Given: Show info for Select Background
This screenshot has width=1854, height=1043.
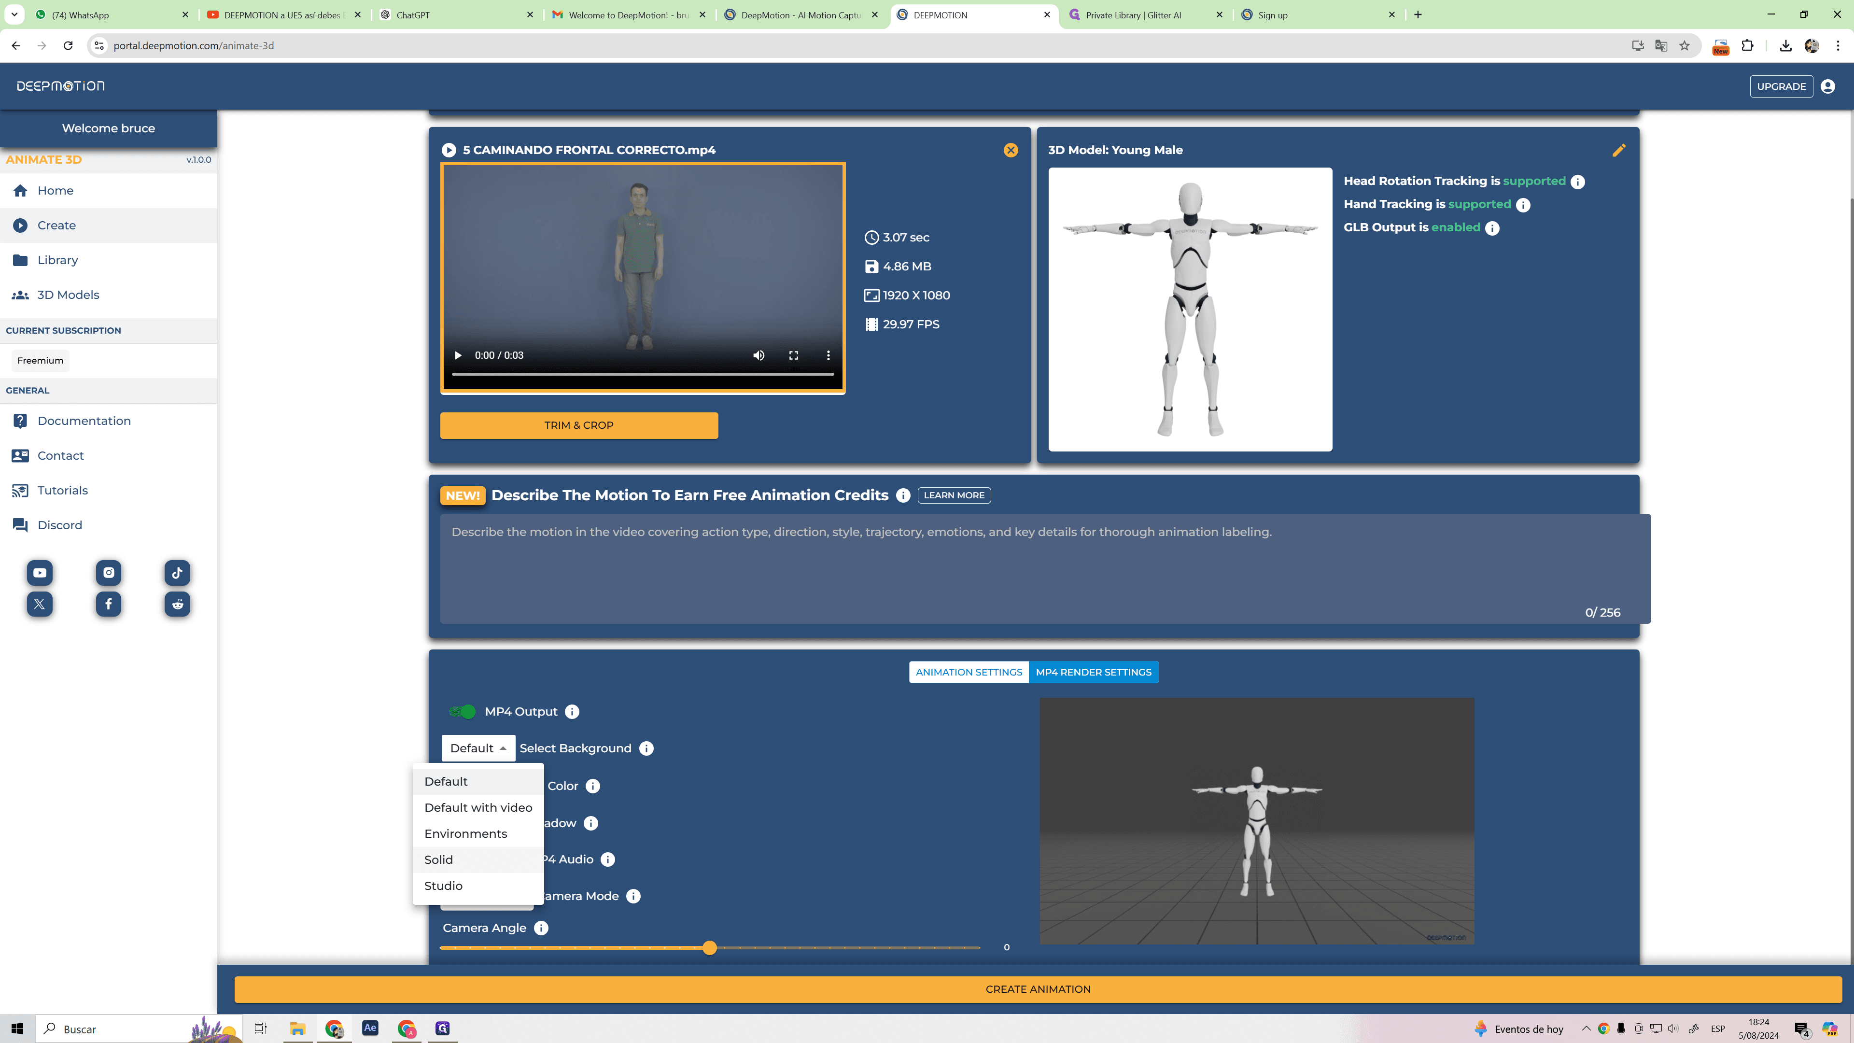Looking at the screenshot, I should [646, 748].
